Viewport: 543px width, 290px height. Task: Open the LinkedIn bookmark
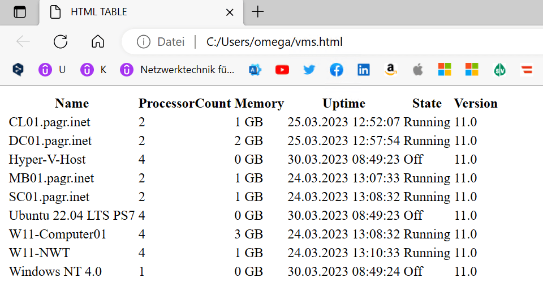pos(363,70)
